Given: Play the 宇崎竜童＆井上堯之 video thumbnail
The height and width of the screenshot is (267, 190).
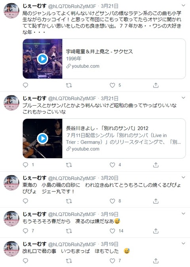Looking at the screenshot, I should (x=42, y=59).
